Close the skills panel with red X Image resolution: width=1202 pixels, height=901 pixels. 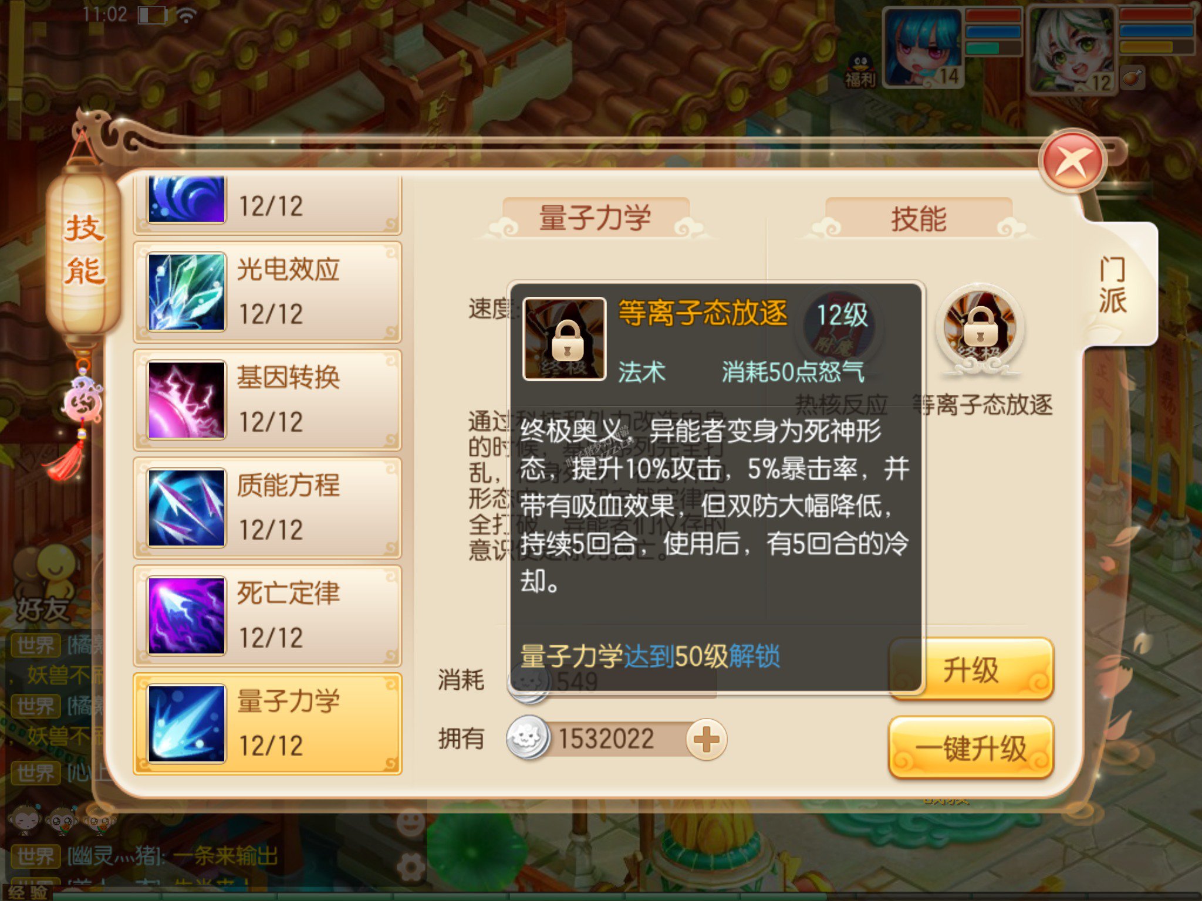[1072, 161]
